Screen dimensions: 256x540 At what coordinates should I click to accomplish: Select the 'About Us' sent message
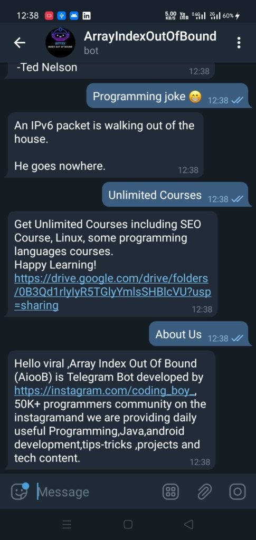pos(198,334)
